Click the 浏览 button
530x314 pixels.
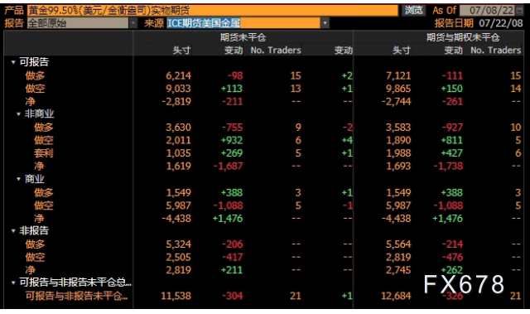tap(414, 10)
